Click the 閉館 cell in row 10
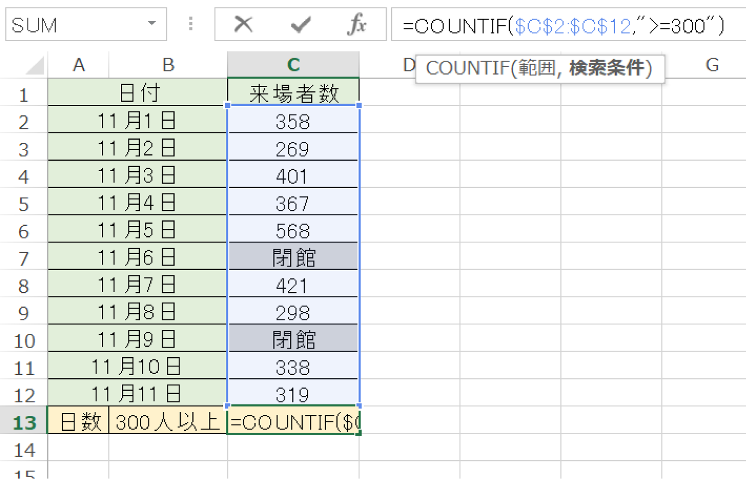Image resolution: width=746 pixels, height=479 pixels. (293, 339)
